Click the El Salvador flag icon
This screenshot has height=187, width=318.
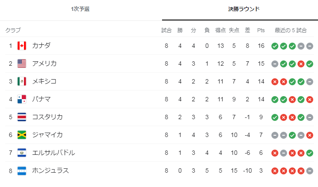pyautogui.click(x=22, y=153)
